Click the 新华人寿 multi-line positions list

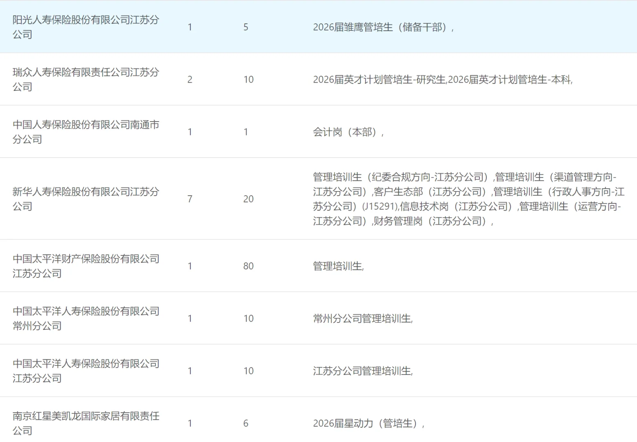pyautogui.click(x=469, y=199)
